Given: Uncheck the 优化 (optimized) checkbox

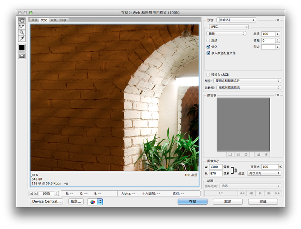Looking at the screenshot, I should [209, 46].
